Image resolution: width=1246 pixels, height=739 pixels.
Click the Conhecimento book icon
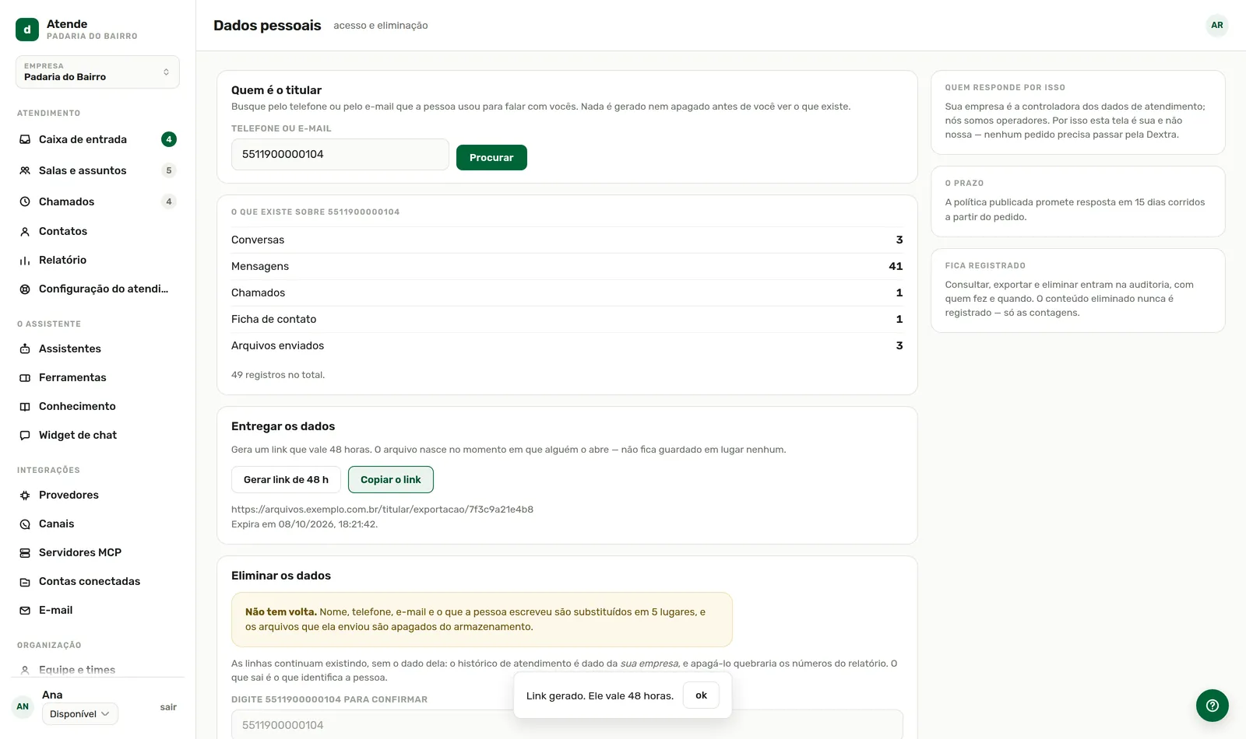pos(25,406)
